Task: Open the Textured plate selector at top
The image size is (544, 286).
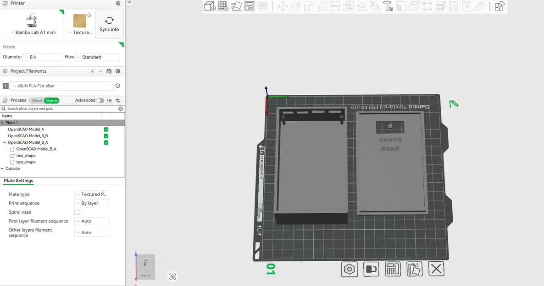Action: pos(80,24)
